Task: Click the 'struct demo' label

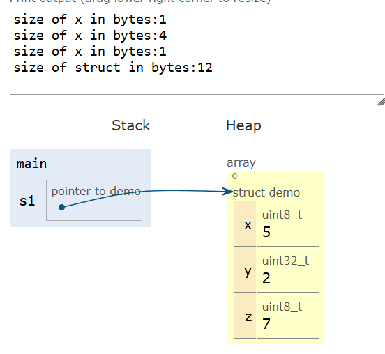Action: click(266, 192)
